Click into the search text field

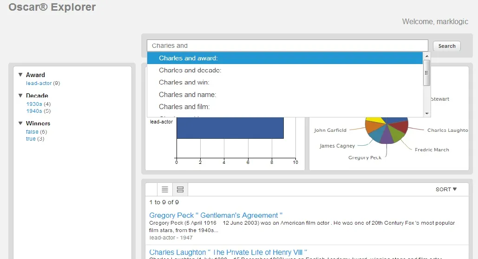pyautogui.click(x=287, y=45)
